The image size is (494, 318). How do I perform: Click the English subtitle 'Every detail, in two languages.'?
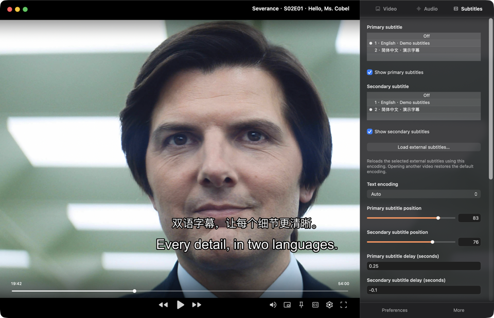pos(246,245)
